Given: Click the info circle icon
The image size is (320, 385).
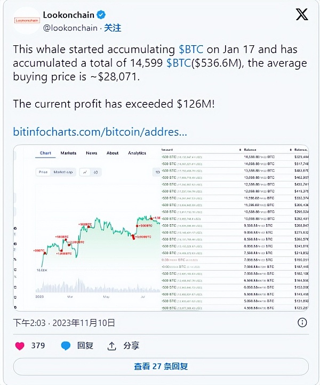Looking at the screenshot, I should point(302,323).
